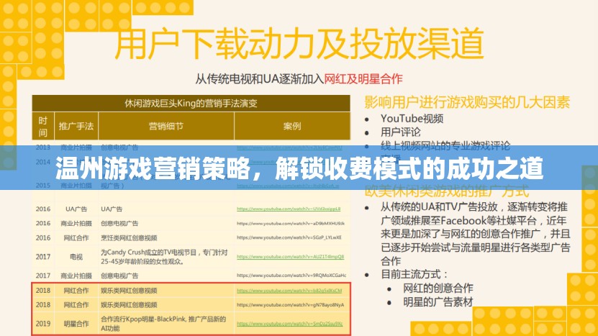Open the 2018 YouTube link ending gN7Bayo8NyA

290,305
